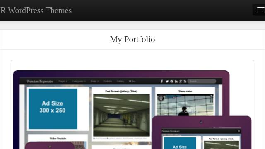Expand the Pages dropdown in the preview navbar
265x149 pixels.
pyautogui.click(x=63, y=81)
